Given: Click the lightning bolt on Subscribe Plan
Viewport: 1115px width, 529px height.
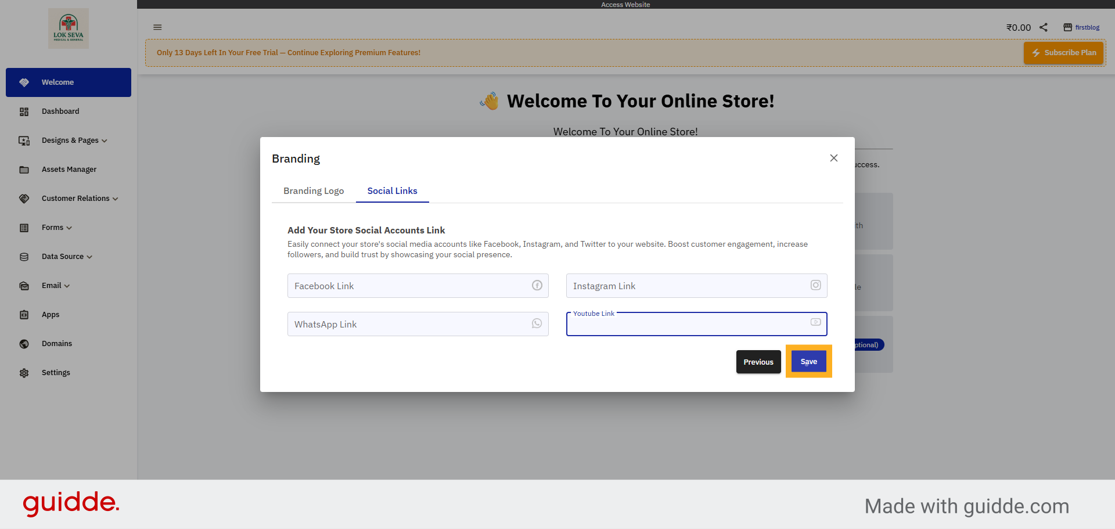Looking at the screenshot, I should 1036,53.
